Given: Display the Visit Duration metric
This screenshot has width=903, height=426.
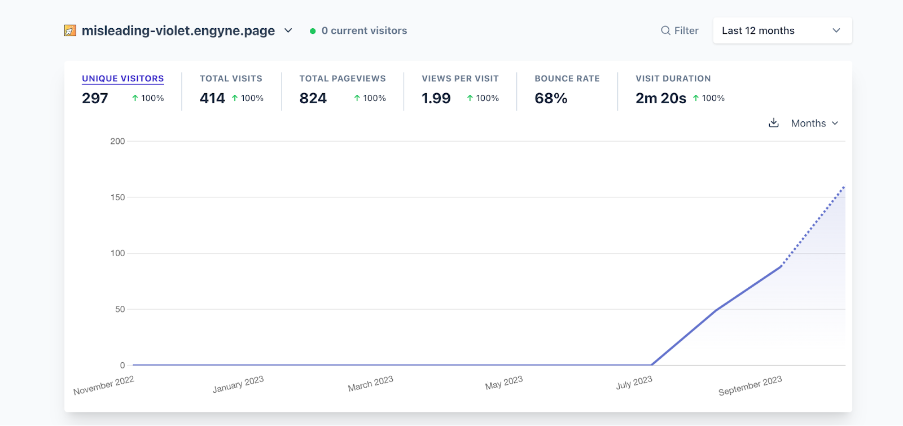Looking at the screenshot, I should pyautogui.click(x=673, y=78).
